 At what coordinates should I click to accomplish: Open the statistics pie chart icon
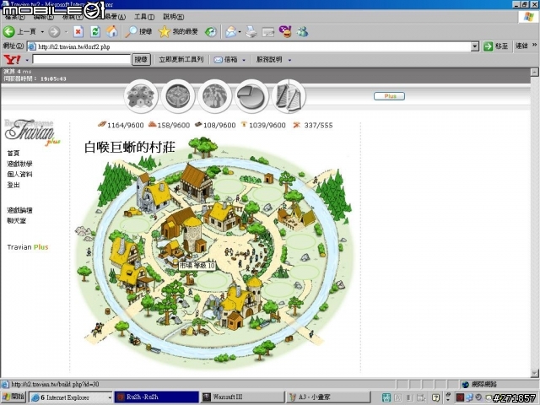pos(251,96)
